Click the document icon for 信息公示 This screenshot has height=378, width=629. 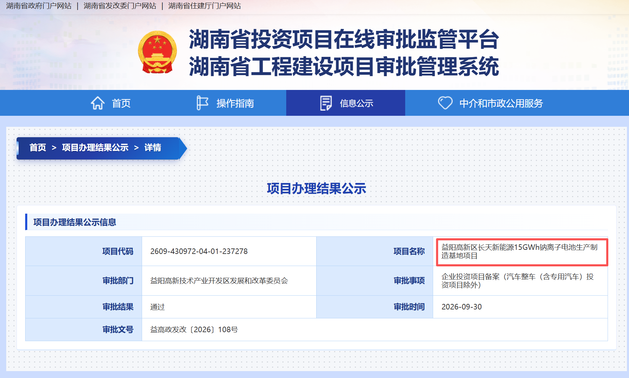[326, 103]
